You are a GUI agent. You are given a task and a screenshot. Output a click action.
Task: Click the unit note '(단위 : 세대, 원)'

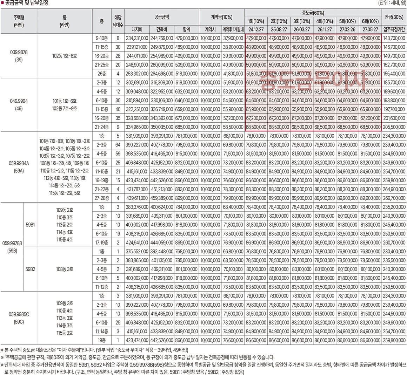coord(392,3)
